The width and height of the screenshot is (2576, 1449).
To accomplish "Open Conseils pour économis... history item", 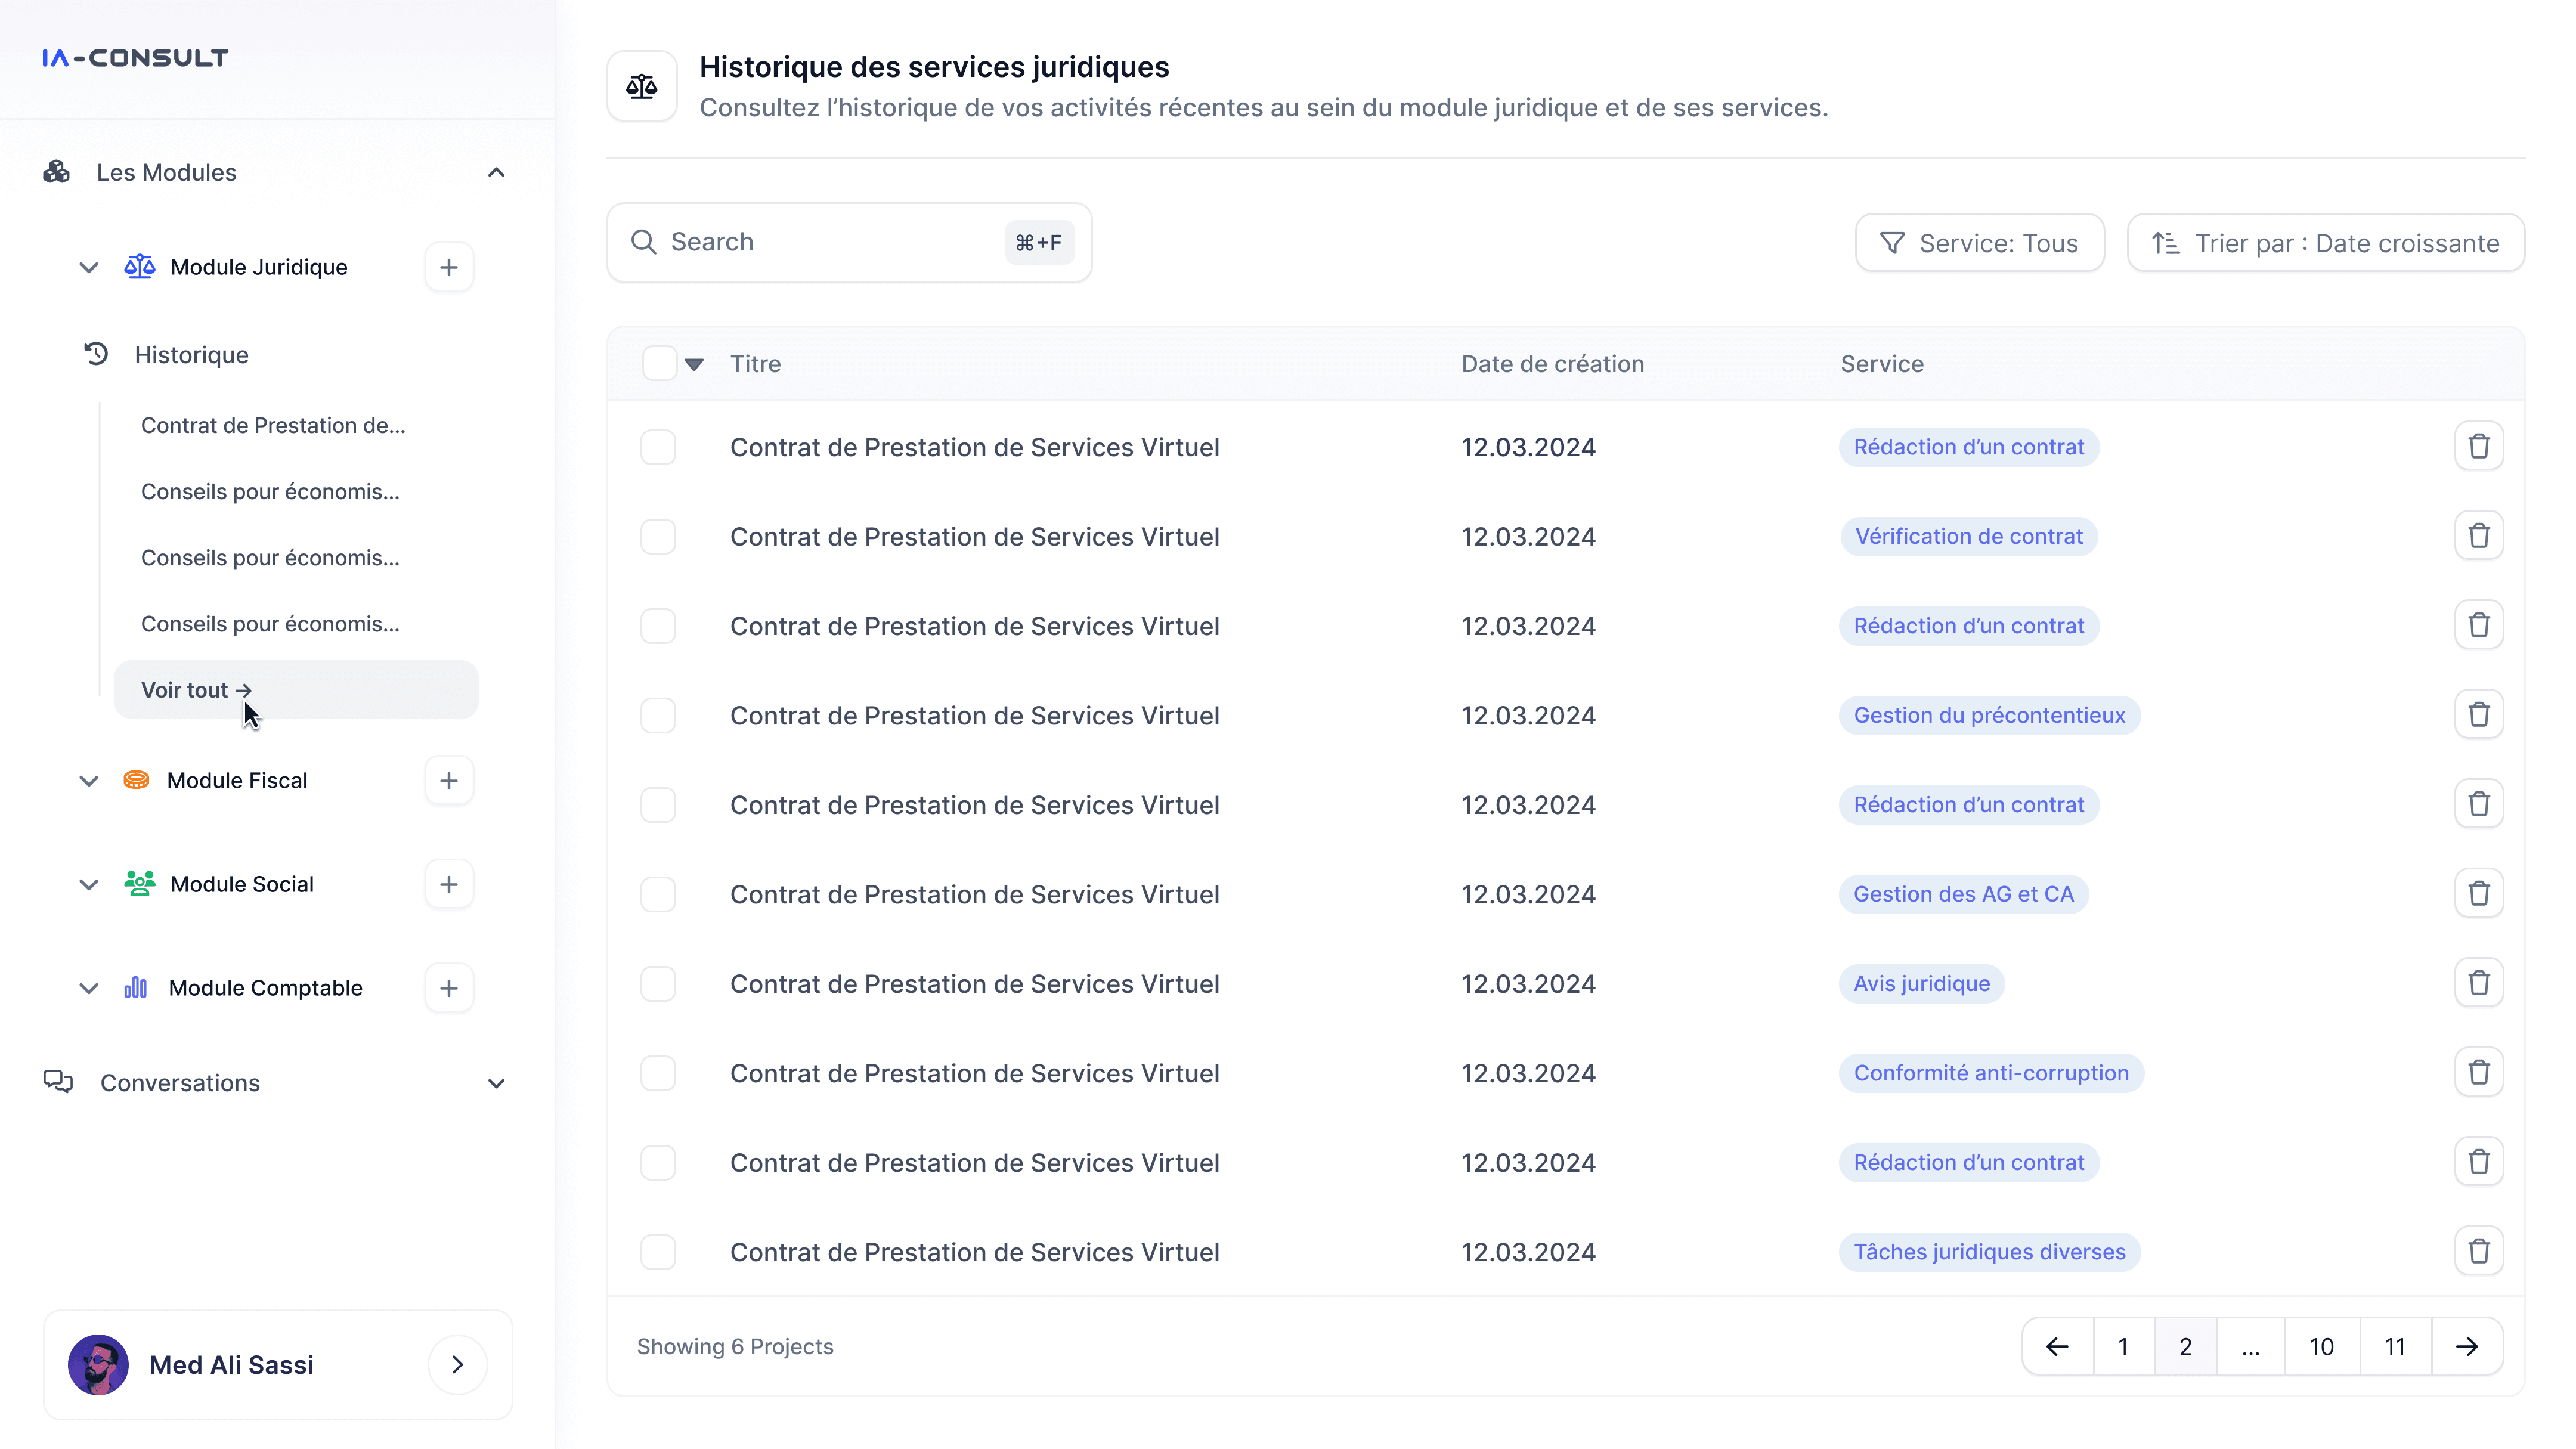I will tap(270, 491).
